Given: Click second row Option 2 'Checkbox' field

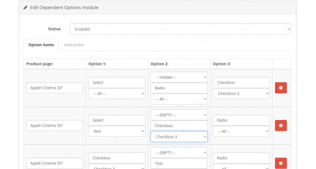Looking at the screenshot, I should click(179, 126).
